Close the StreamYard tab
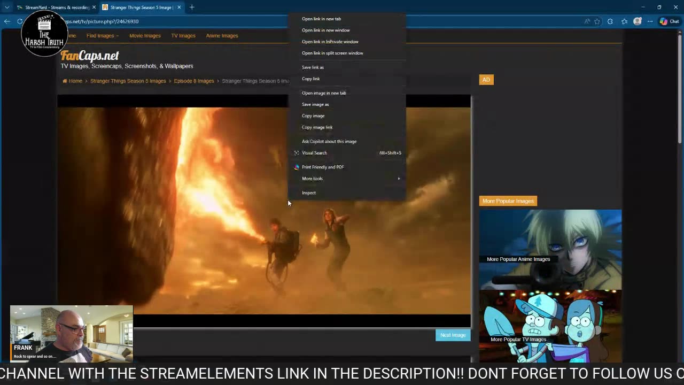Viewport: 684px width, 385px height. click(94, 7)
